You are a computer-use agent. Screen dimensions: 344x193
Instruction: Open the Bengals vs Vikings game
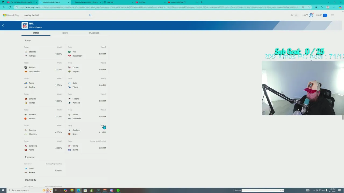(x=43, y=99)
